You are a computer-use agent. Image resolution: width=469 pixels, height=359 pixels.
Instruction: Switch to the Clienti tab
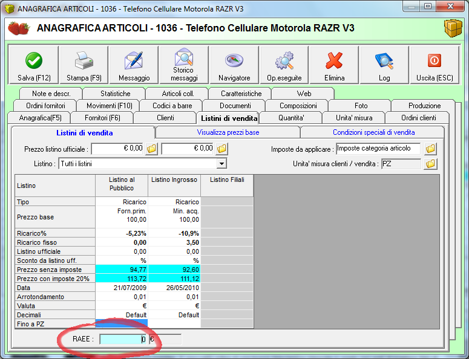(165, 118)
